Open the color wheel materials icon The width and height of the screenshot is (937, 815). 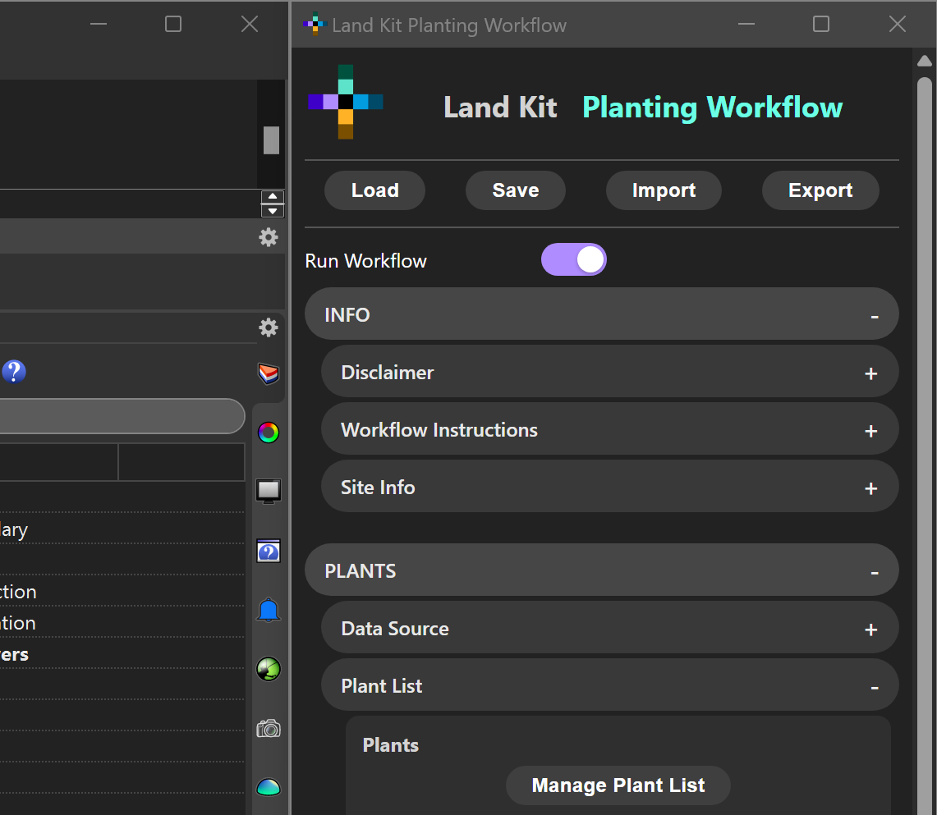(x=269, y=433)
